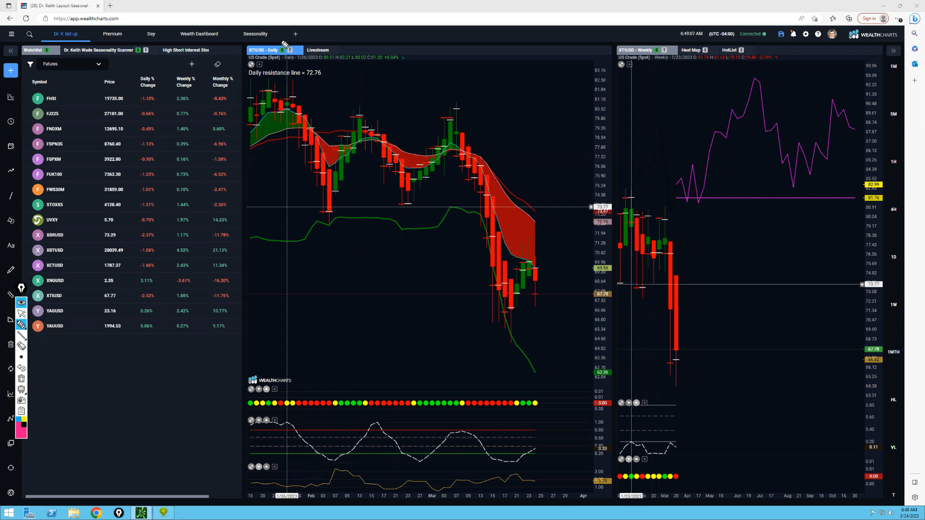Add a symbol to the watchlist

pos(192,64)
